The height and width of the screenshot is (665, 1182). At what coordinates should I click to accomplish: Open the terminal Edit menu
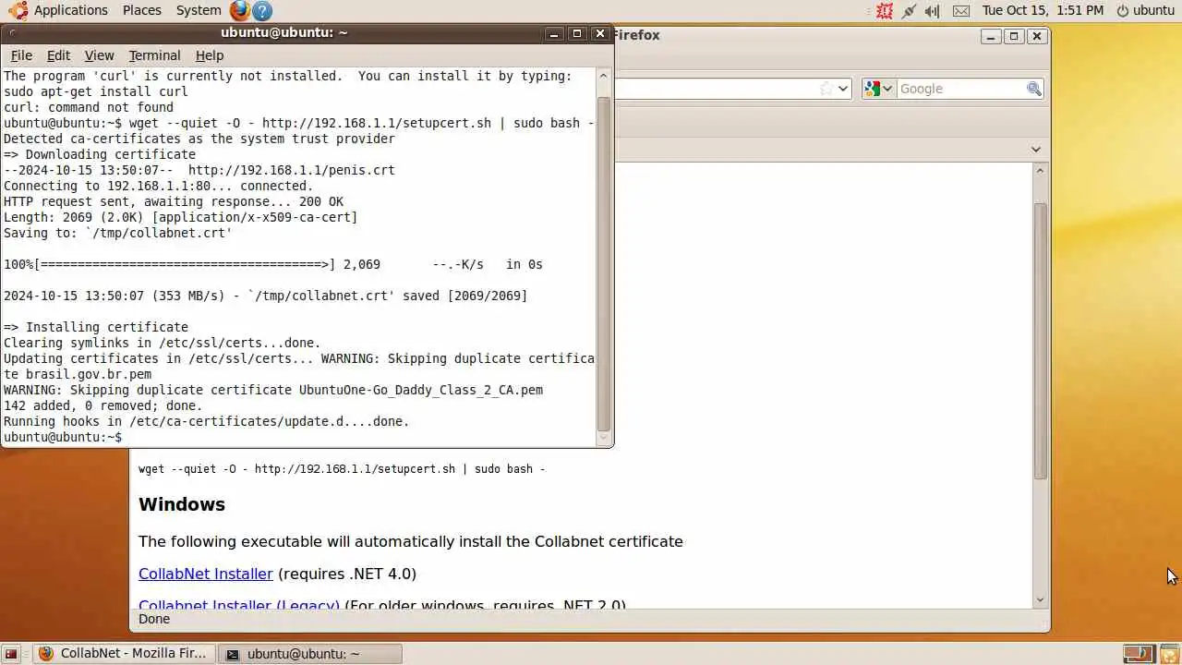coord(58,55)
